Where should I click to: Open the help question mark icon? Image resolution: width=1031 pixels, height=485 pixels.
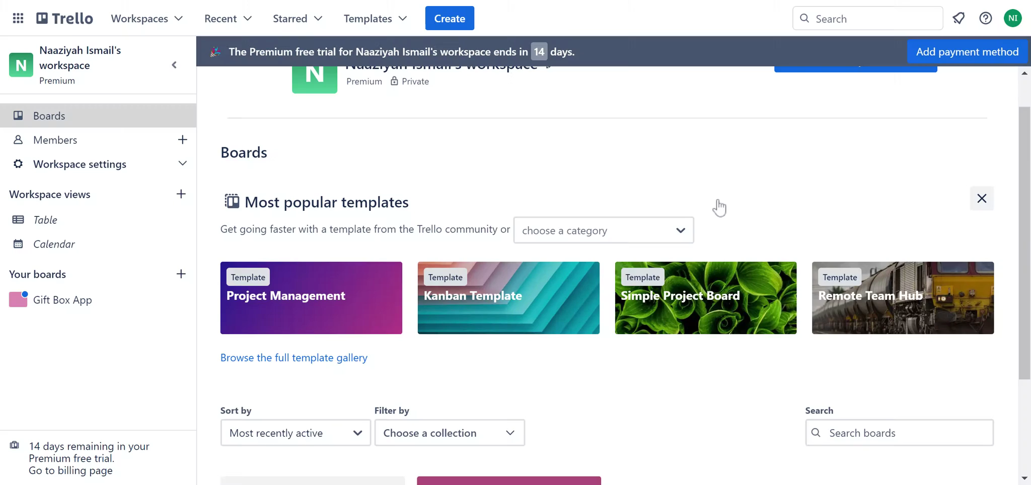(986, 19)
